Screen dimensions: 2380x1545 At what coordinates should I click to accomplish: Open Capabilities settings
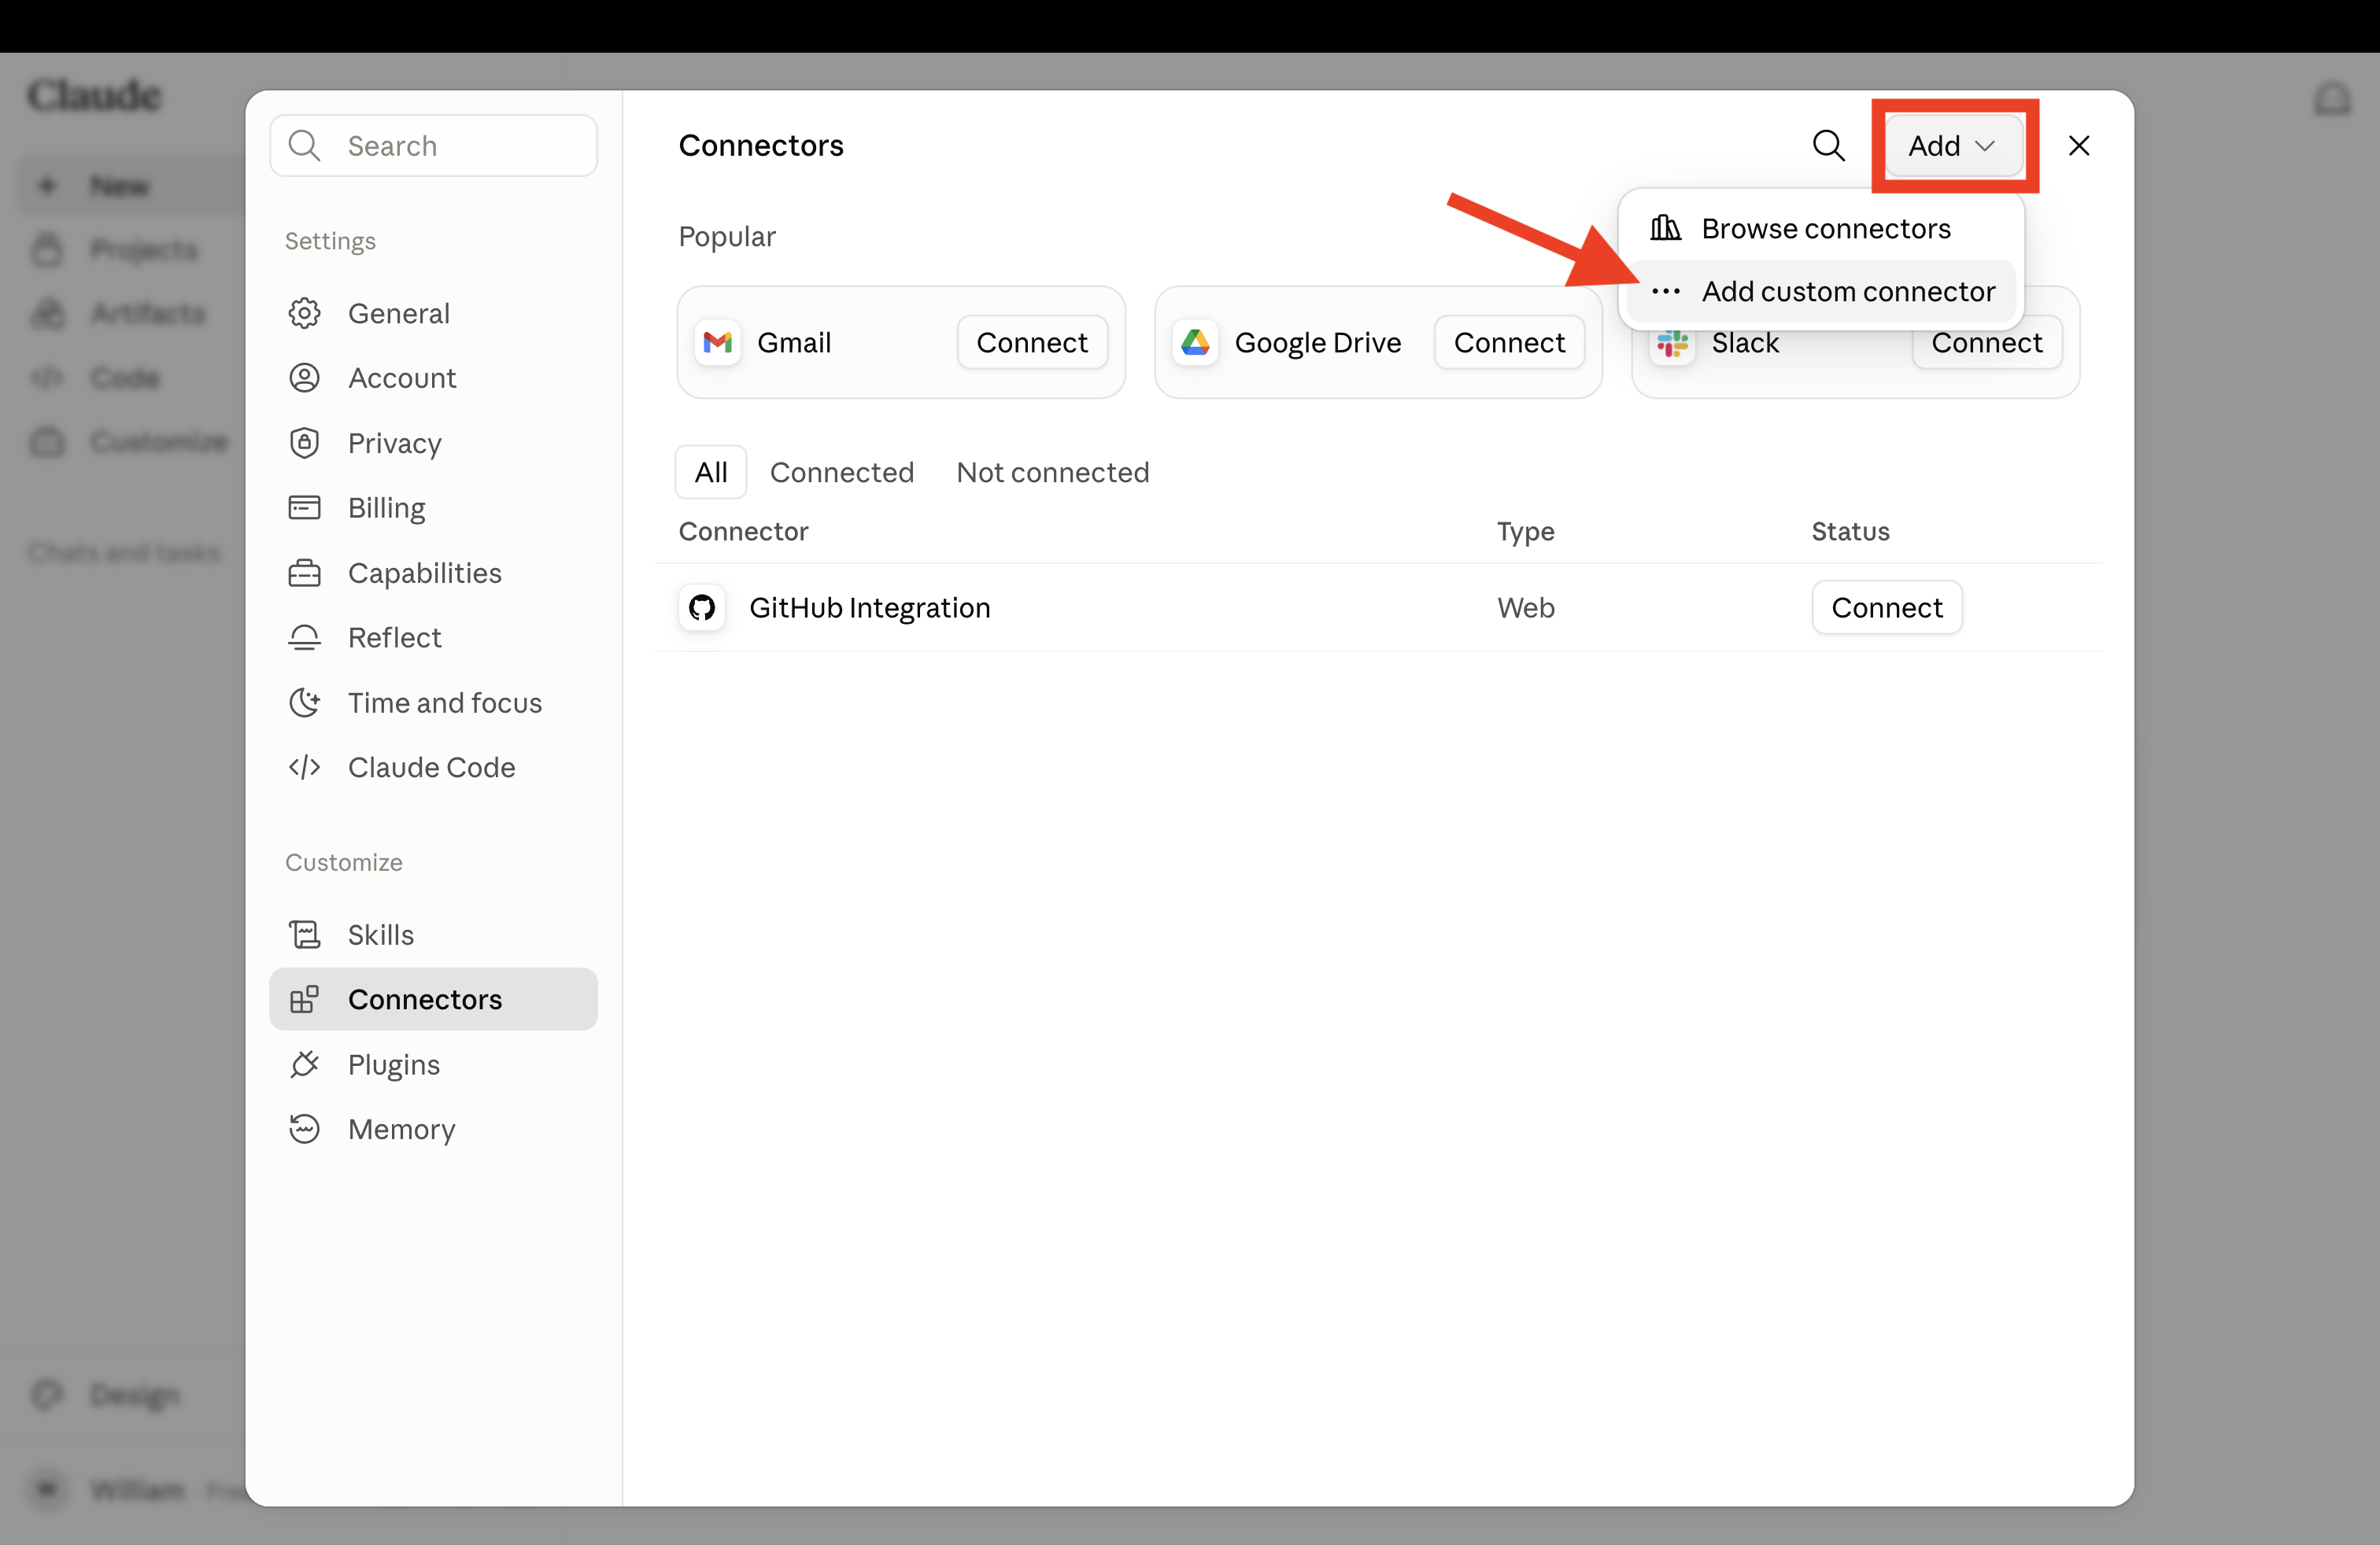[x=433, y=573]
